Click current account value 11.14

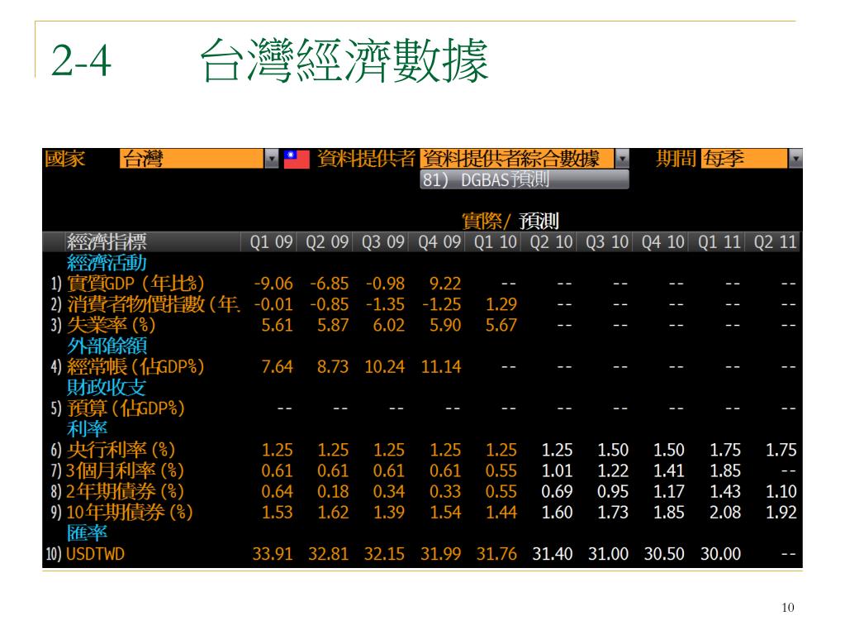tap(441, 367)
